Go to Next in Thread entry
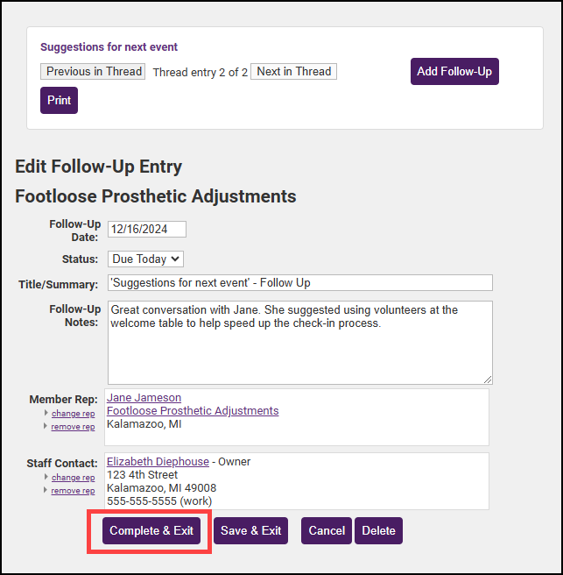The image size is (563, 575). tap(293, 72)
